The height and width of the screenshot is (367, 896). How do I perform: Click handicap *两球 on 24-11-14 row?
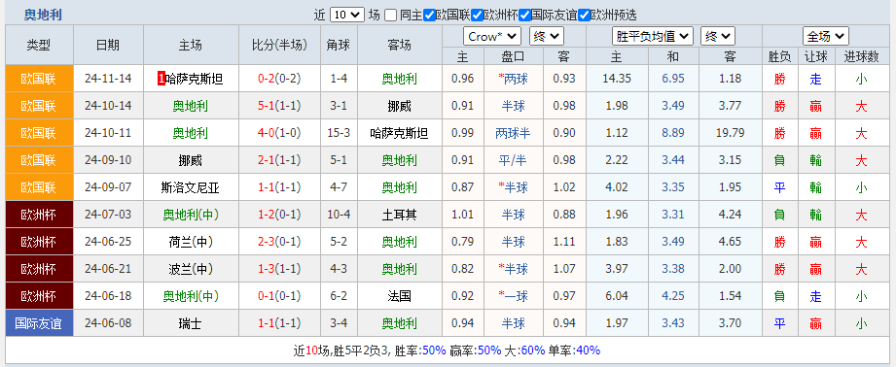pyautogui.click(x=513, y=79)
